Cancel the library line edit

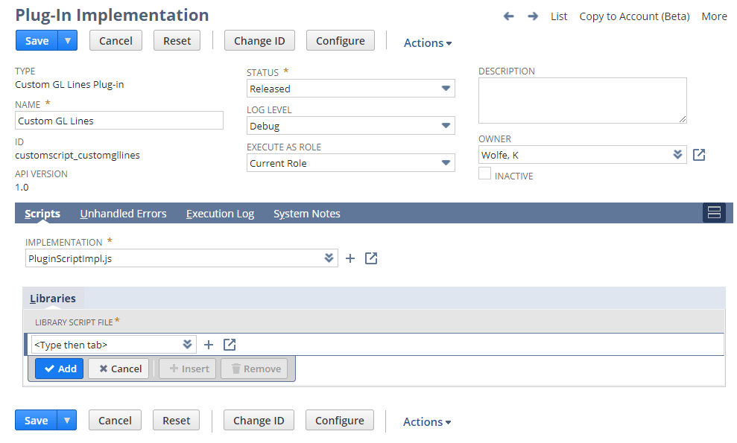coord(119,369)
